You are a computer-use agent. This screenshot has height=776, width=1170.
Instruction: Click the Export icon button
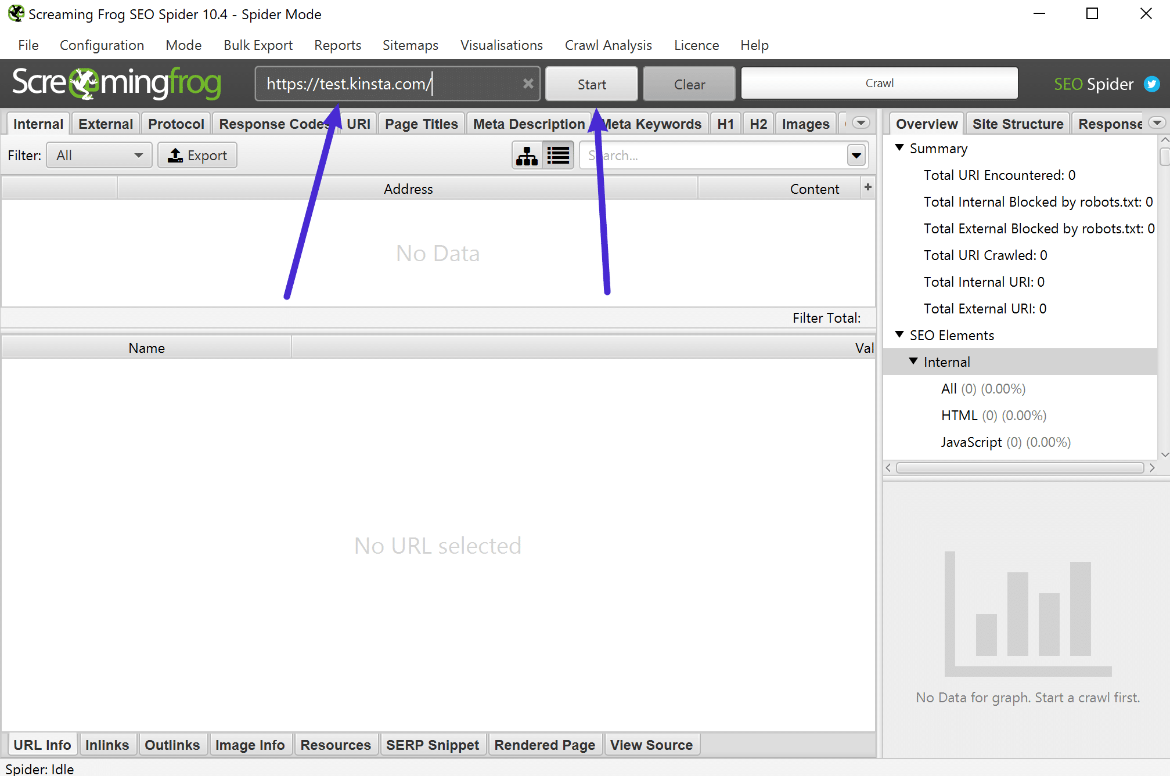pos(197,155)
